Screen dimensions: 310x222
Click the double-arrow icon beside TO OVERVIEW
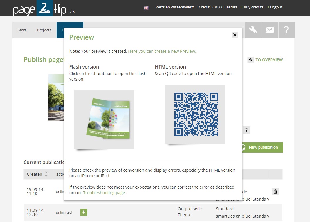click(x=250, y=60)
